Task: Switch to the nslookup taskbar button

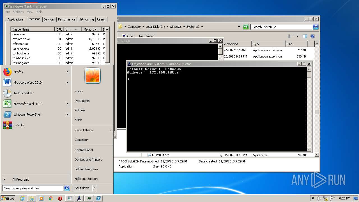Action: click(x=79, y=198)
